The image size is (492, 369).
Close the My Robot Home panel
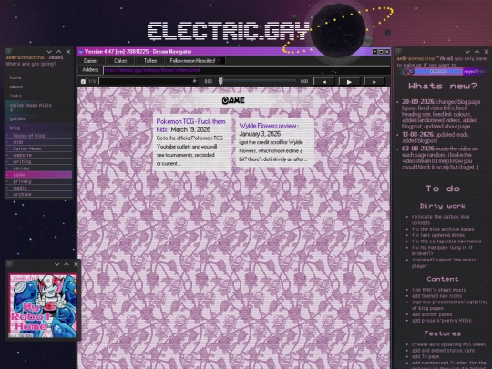pyautogui.click(x=76, y=264)
